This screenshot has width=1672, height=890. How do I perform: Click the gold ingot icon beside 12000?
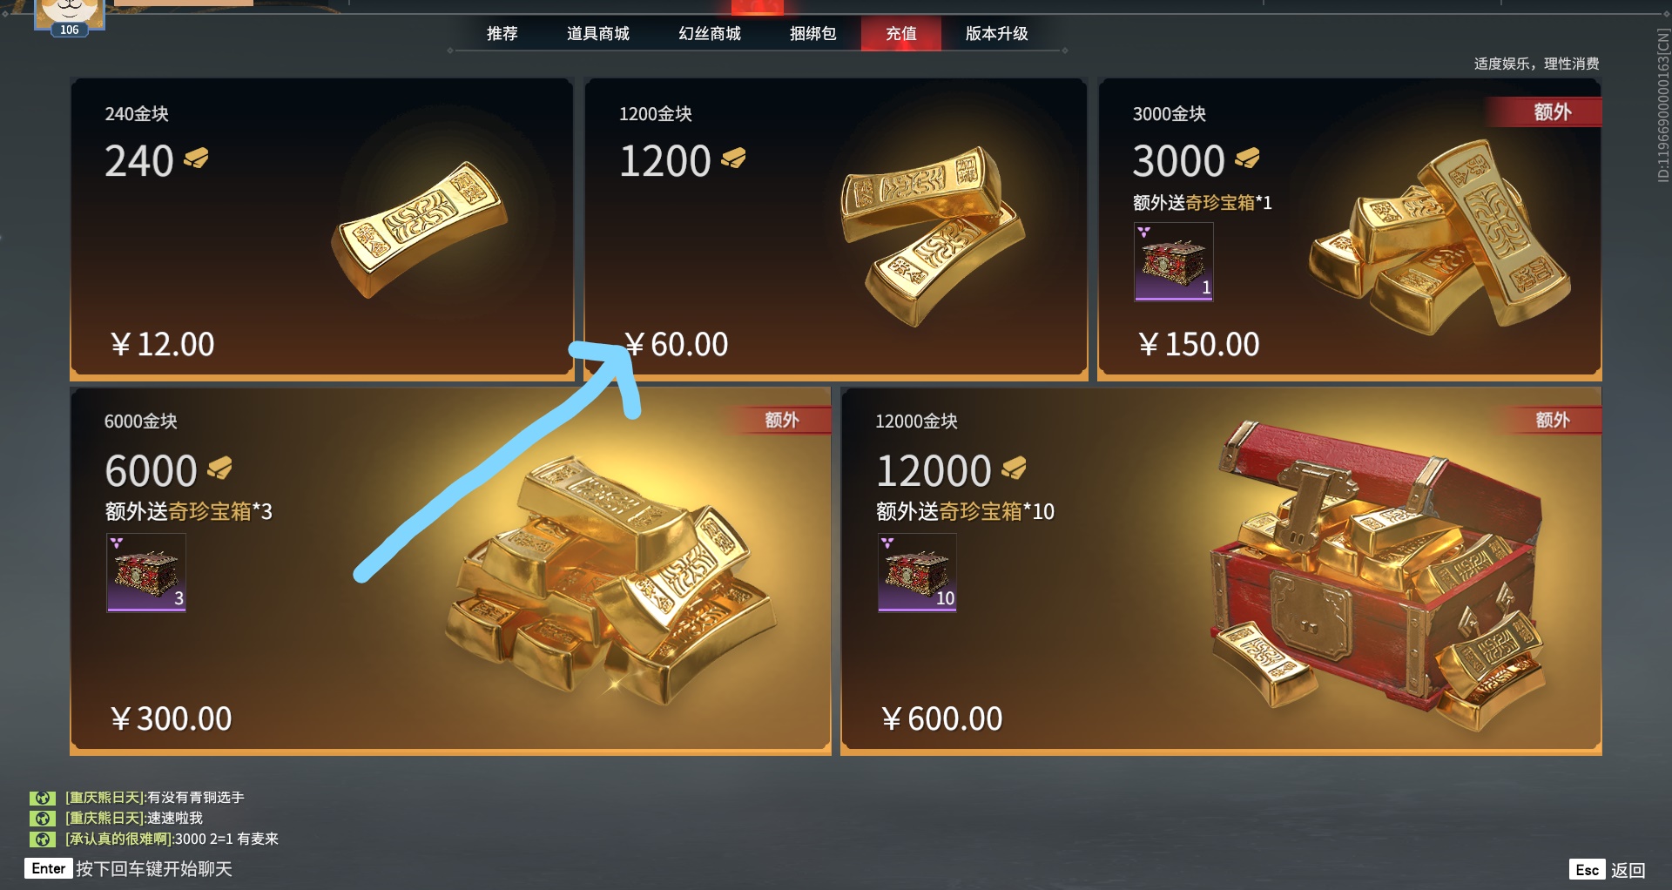(1014, 469)
